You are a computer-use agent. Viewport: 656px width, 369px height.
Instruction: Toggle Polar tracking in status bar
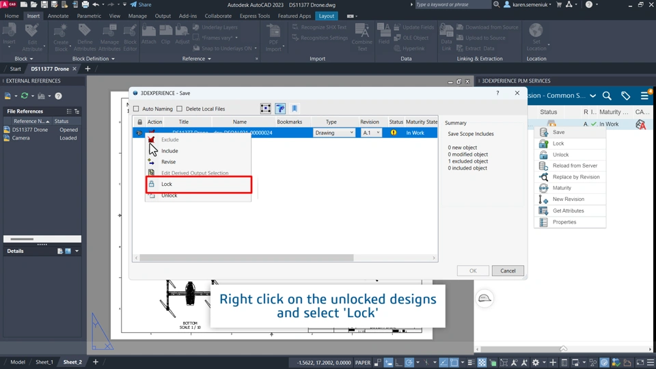pos(409,363)
